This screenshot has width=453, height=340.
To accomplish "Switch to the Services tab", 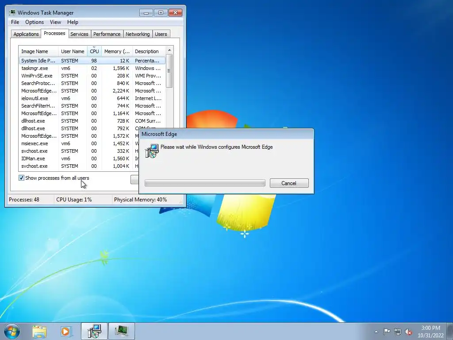I will 79,34.
